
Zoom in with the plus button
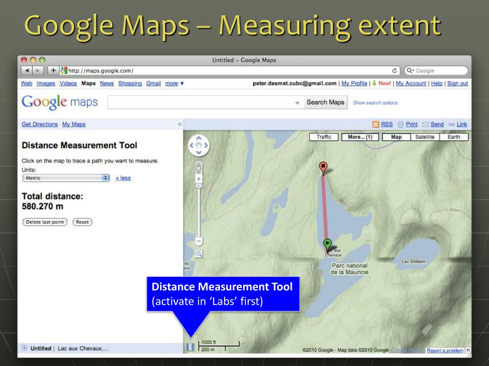point(199,179)
